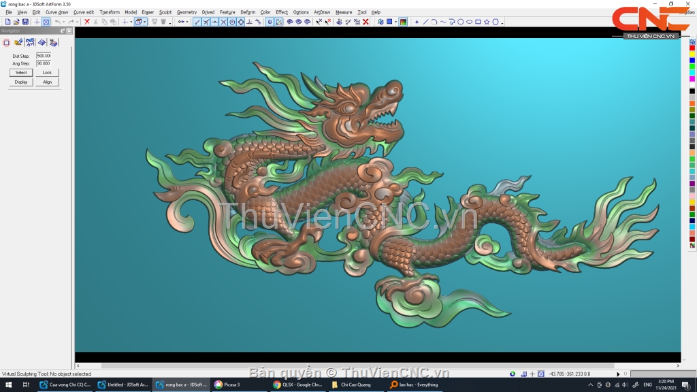The image size is (697, 392).
Task: Click the Ang Step input field
Action: pos(44,63)
